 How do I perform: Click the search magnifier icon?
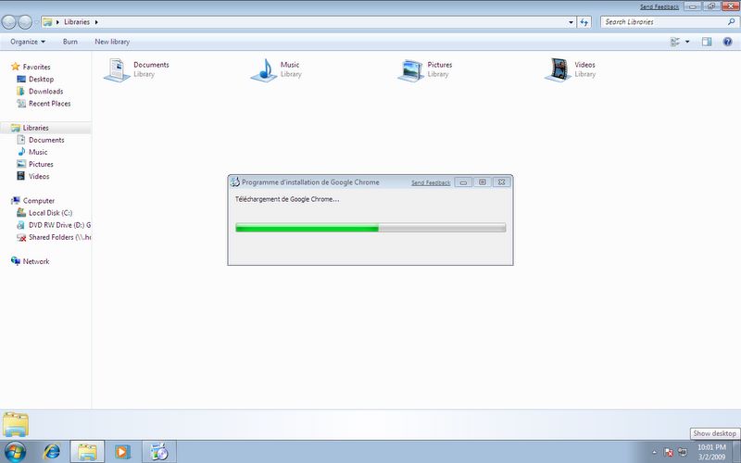(x=732, y=21)
